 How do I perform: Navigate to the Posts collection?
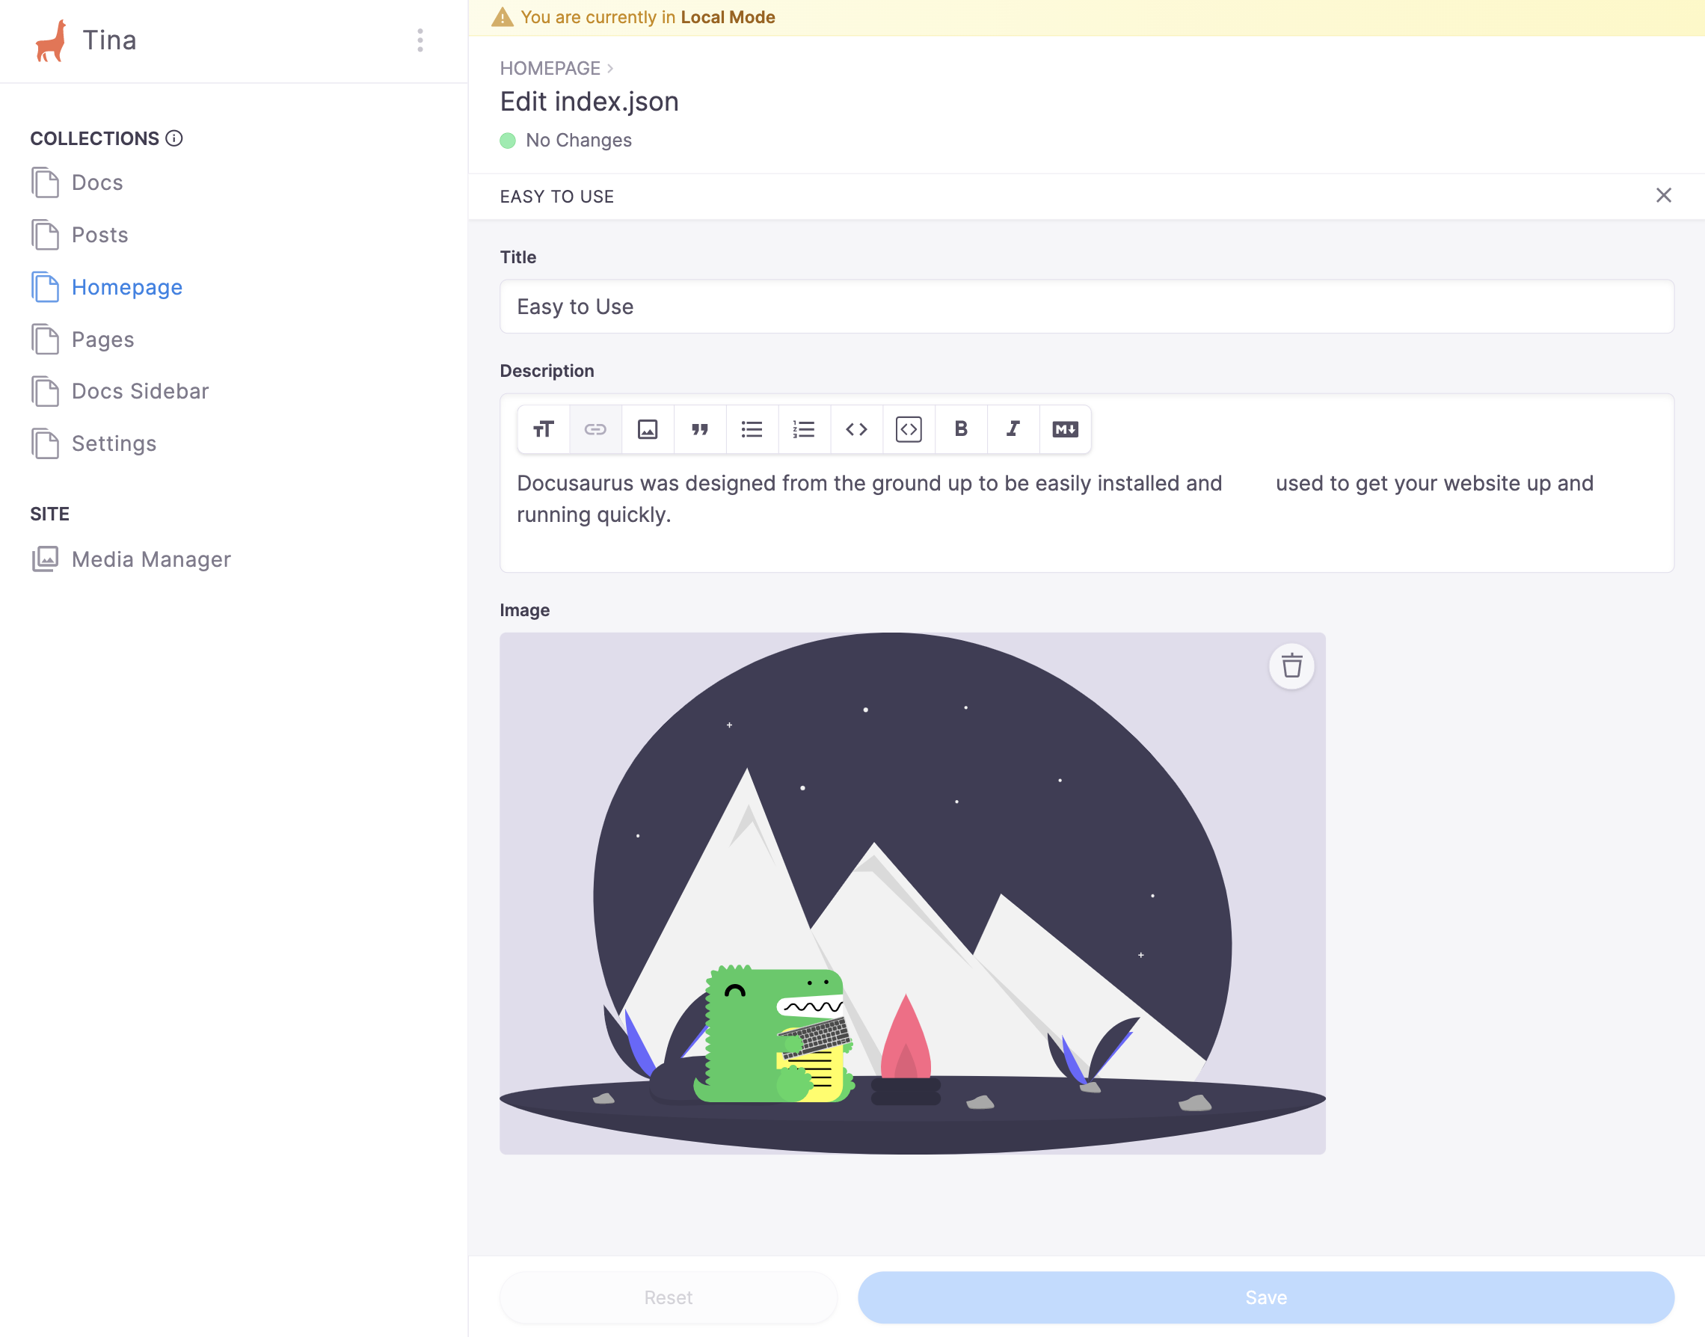pos(99,234)
